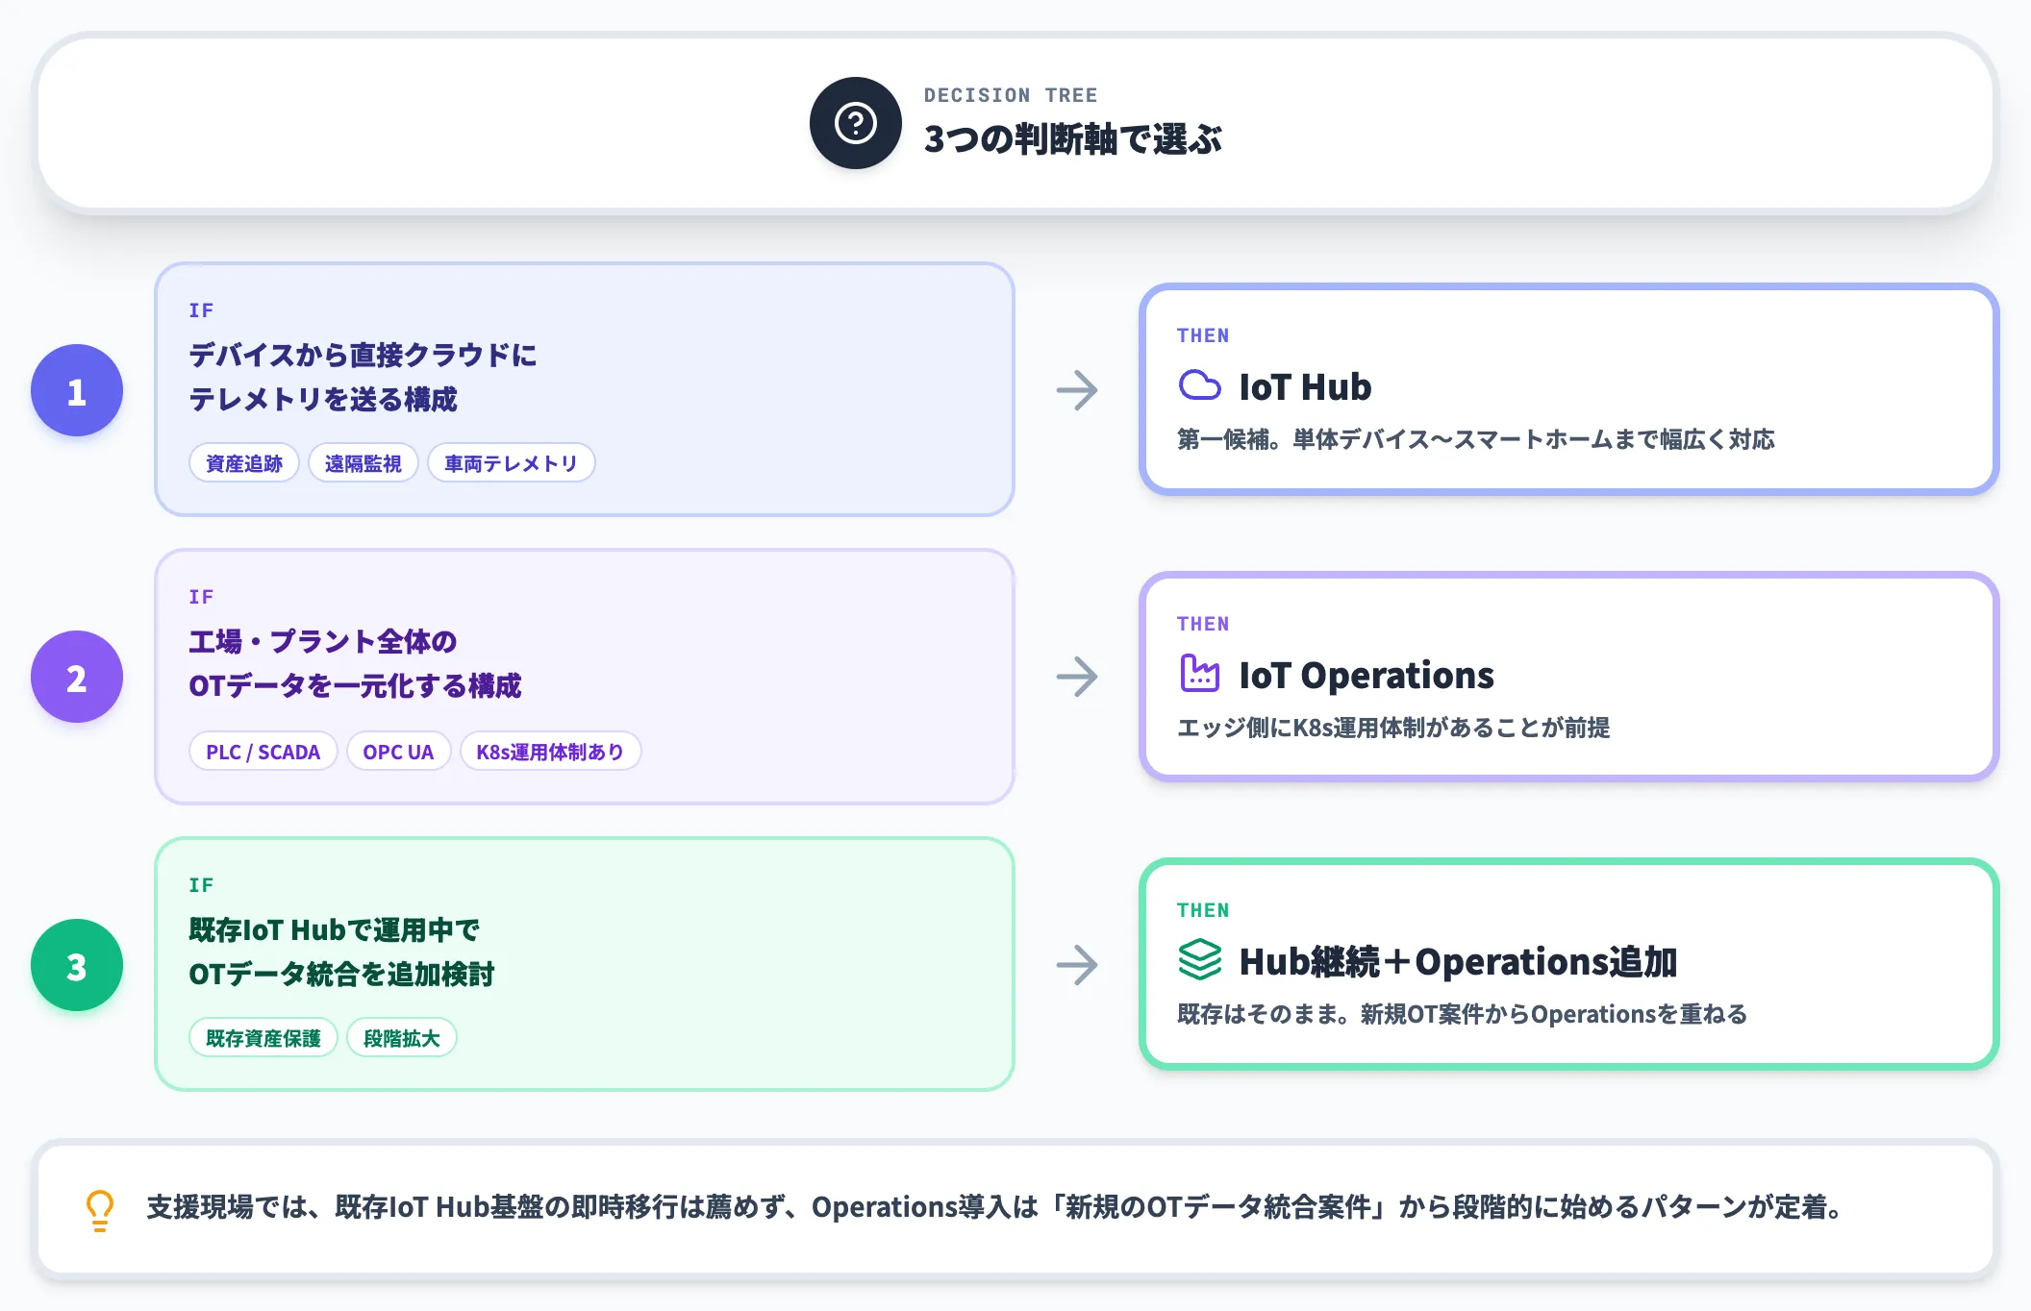Click the 第一候補 description under IoT Hub
2031x1311 pixels.
click(x=1476, y=439)
